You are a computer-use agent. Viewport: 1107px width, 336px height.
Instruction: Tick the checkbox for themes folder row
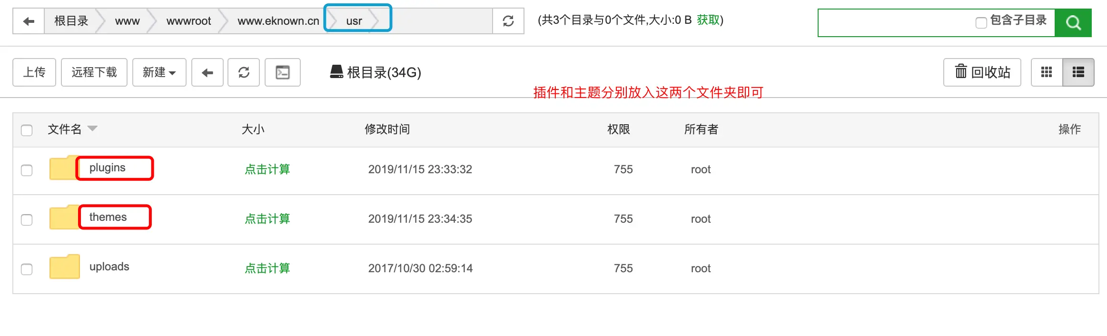click(27, 219)
